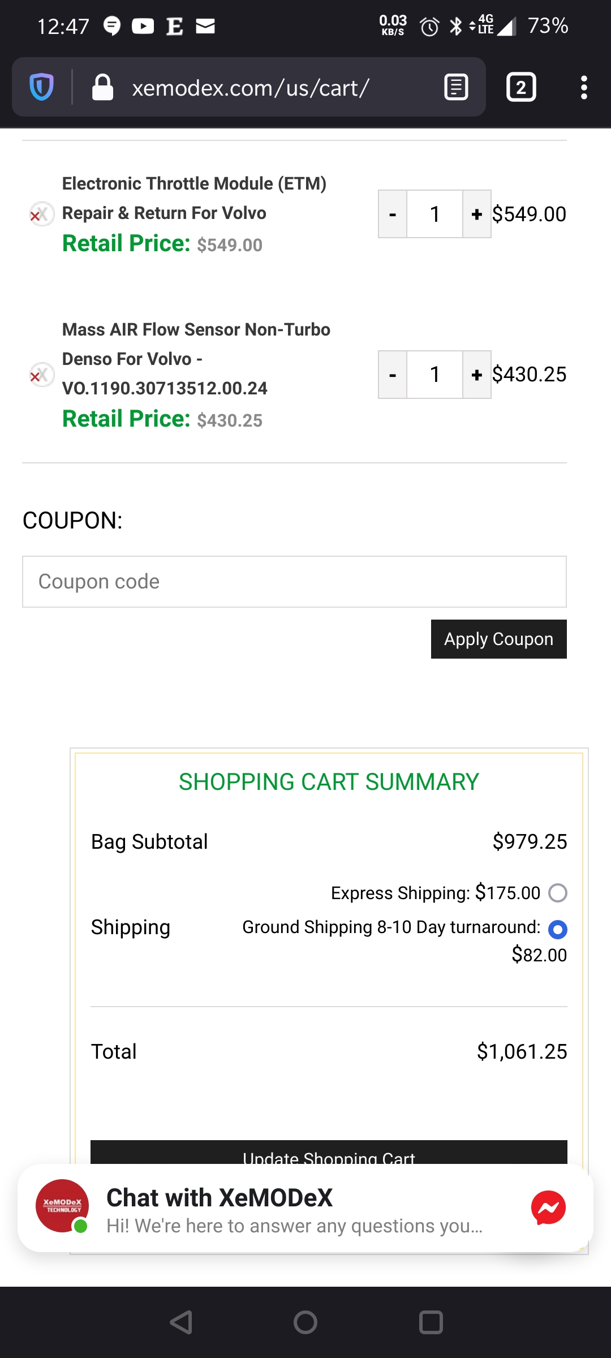Remove Mass AIR Flow Sensor from cart
Viewport: 611px width, 1358px height.
pyautogui.click(x=40, y=375)
